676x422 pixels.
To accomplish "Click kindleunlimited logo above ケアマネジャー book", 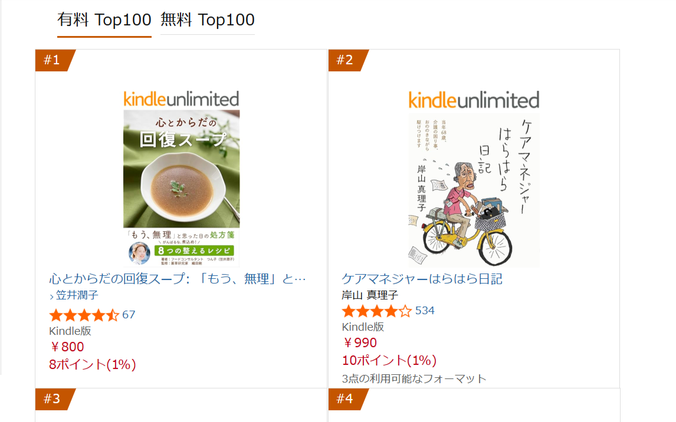I will tap(474, 100).
